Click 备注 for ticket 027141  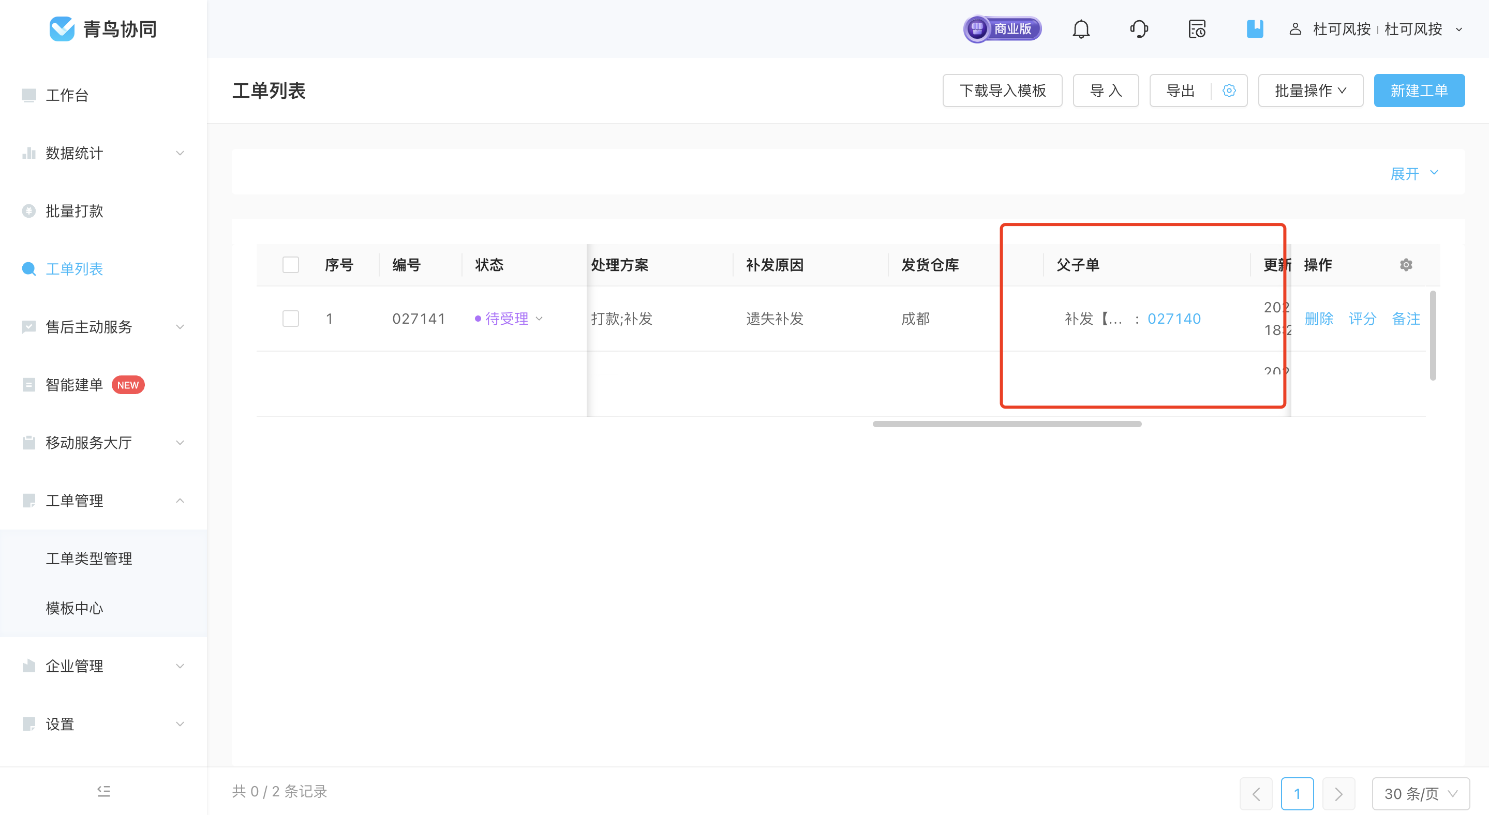pos(1406,318)
